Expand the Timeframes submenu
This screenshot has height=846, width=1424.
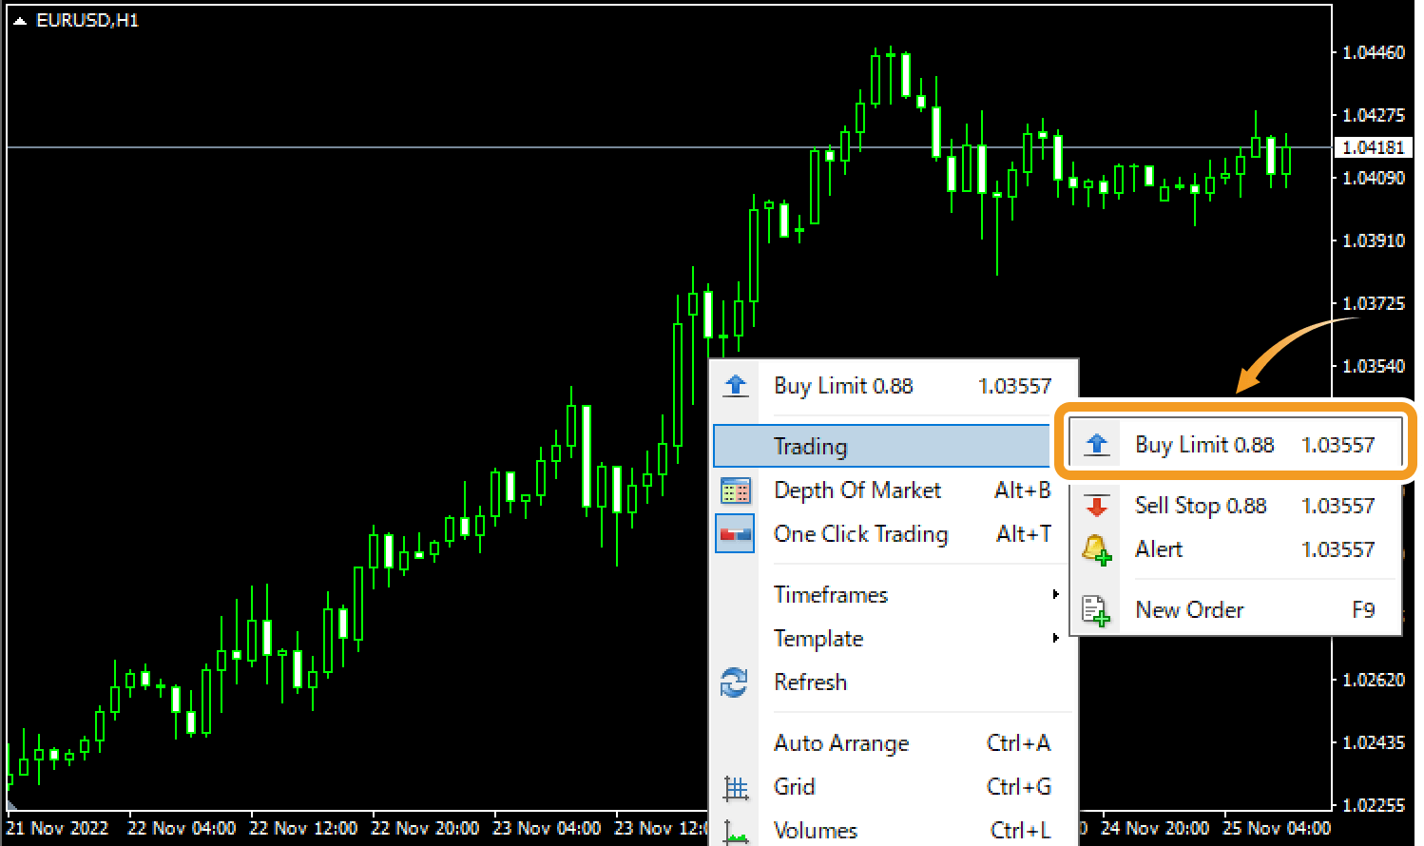831,594
